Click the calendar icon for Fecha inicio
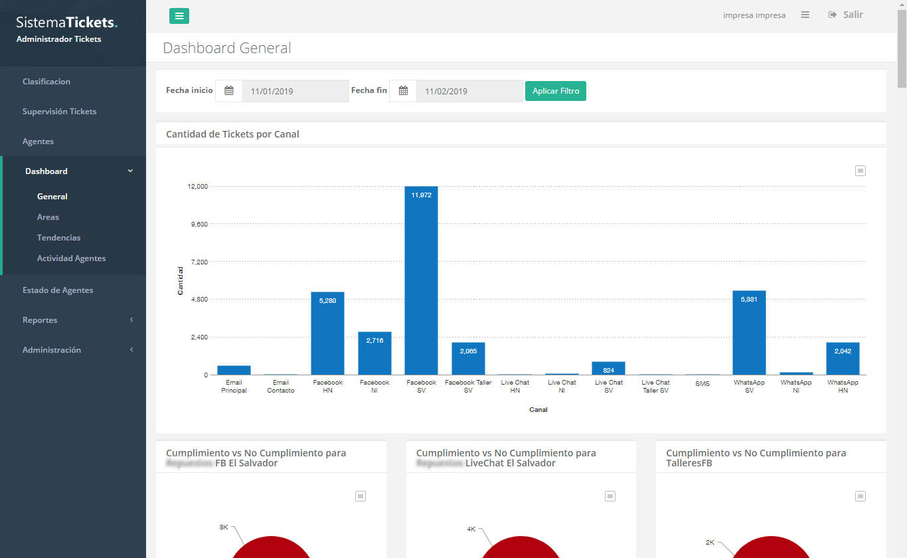Viewport: 907px width, 558px height. pos(229,91)
